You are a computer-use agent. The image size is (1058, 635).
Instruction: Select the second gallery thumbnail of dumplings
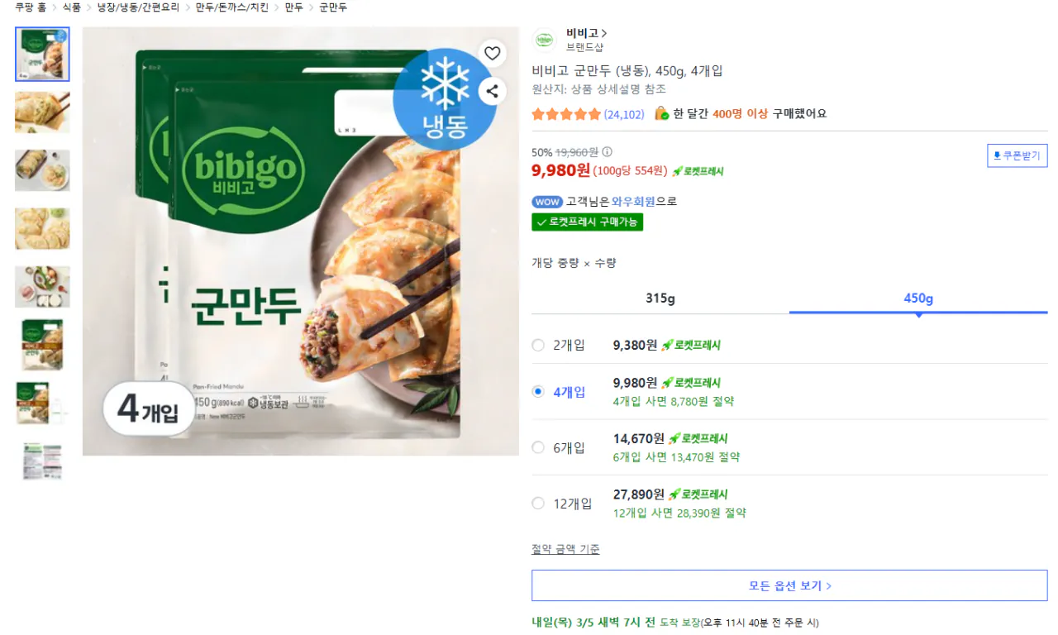click(42, 112)
